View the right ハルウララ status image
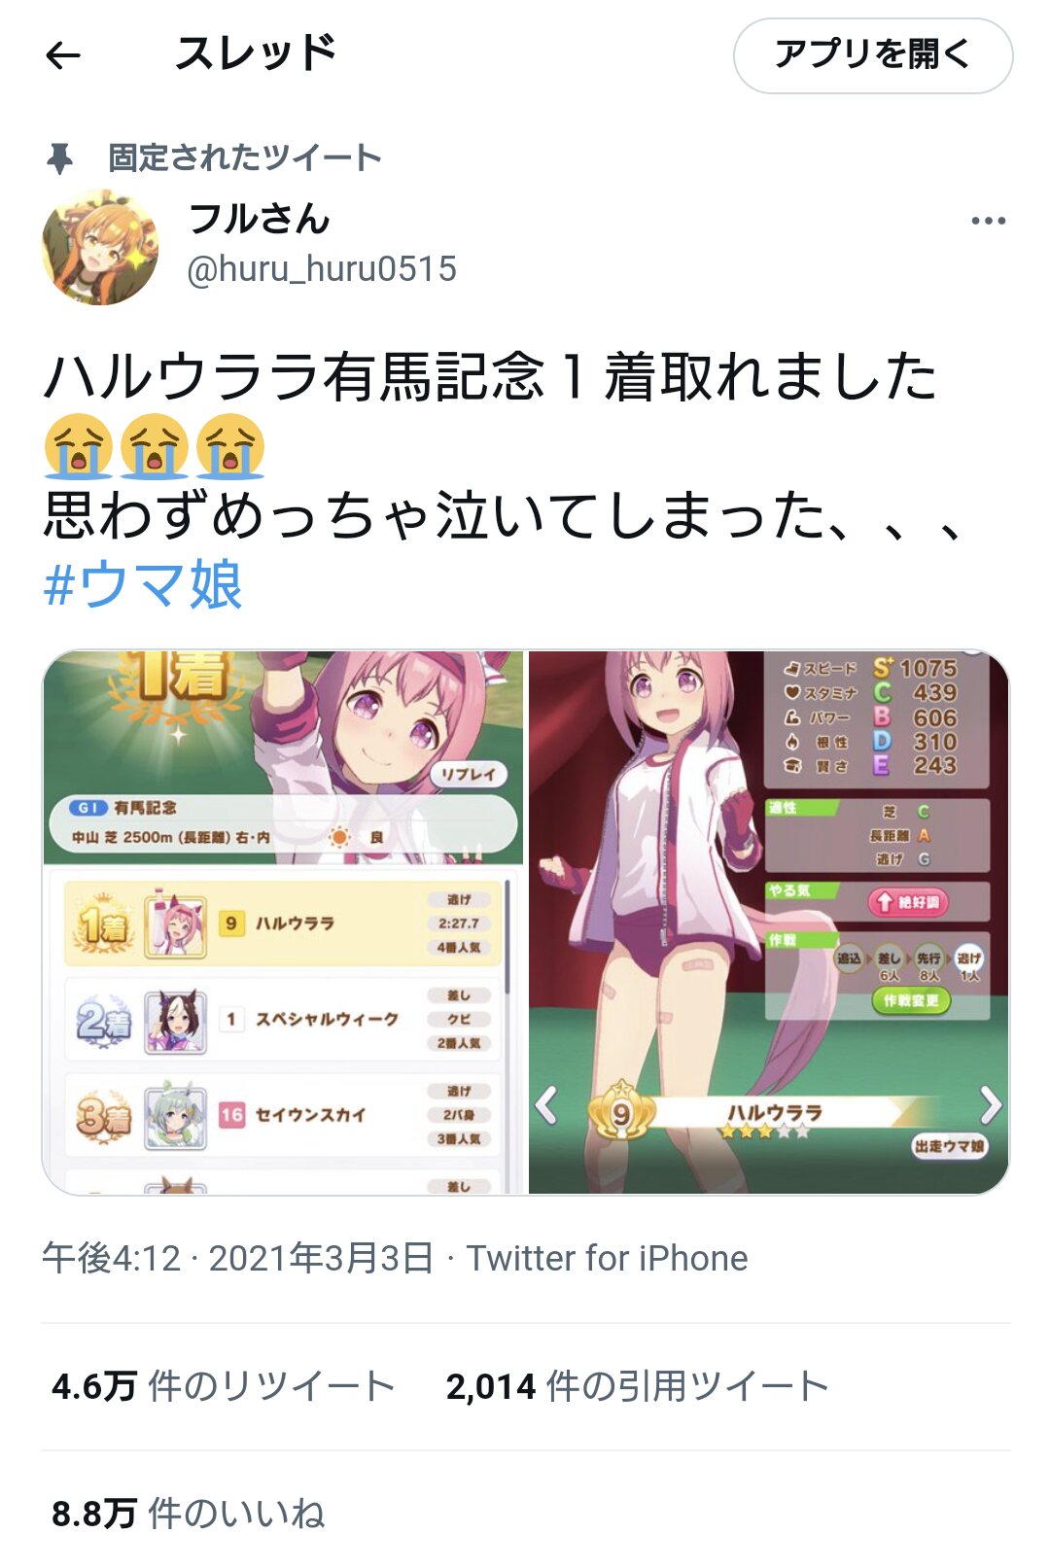Image resolution: width=1050 pixels, height=1568 pixels. coord(769,922)
